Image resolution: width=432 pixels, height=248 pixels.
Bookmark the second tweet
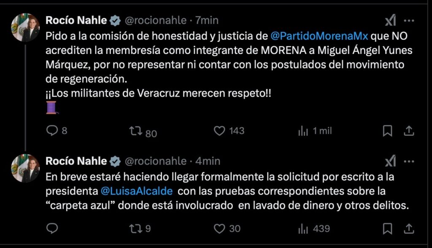(387, 229)
